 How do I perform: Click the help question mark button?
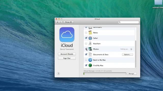point(58,74)
